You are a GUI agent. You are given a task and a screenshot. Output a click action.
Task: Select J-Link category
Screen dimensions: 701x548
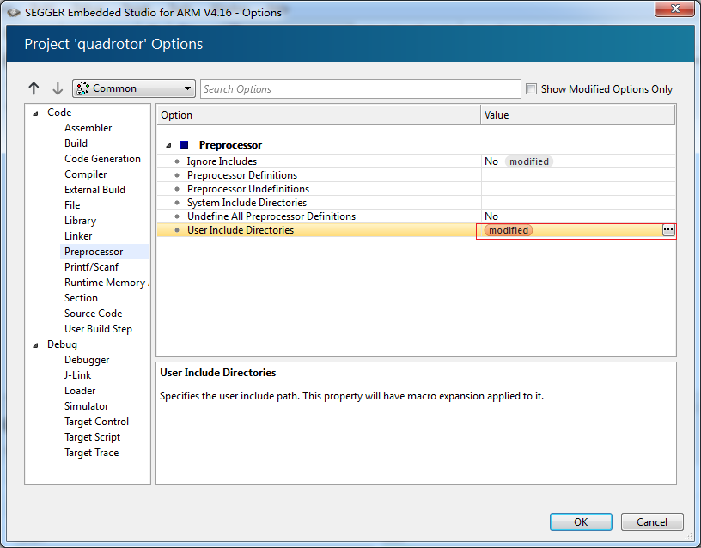click(78, 375)
